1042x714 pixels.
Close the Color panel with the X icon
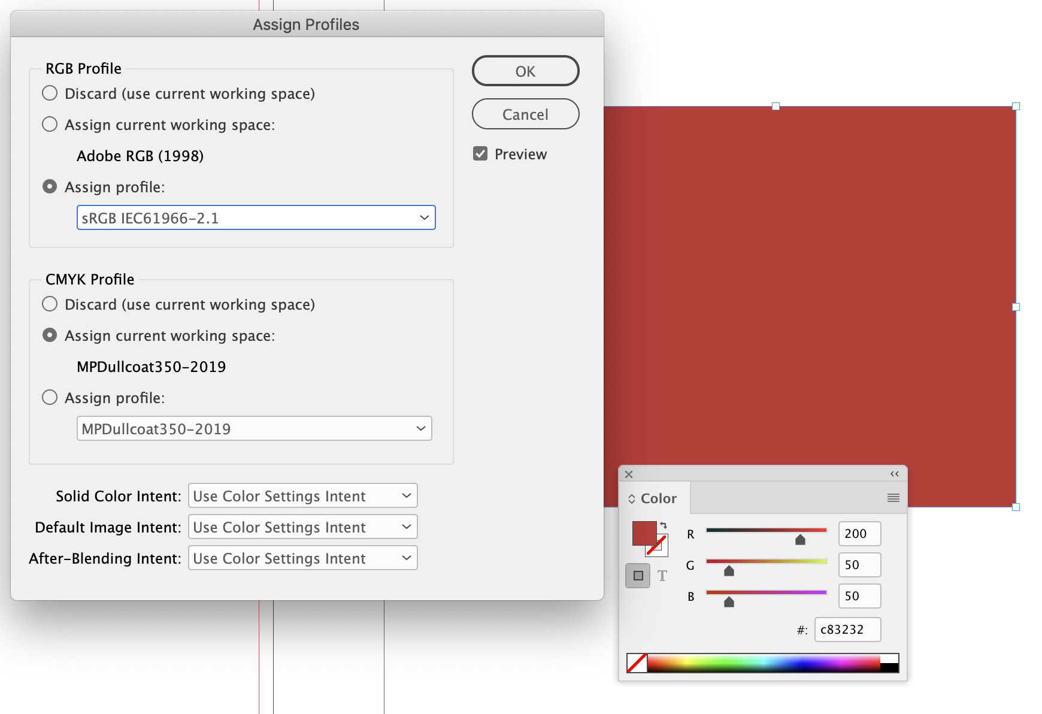click(629, 474)
